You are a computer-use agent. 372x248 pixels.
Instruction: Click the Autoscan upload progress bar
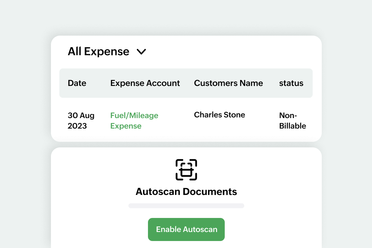(186, 206)
